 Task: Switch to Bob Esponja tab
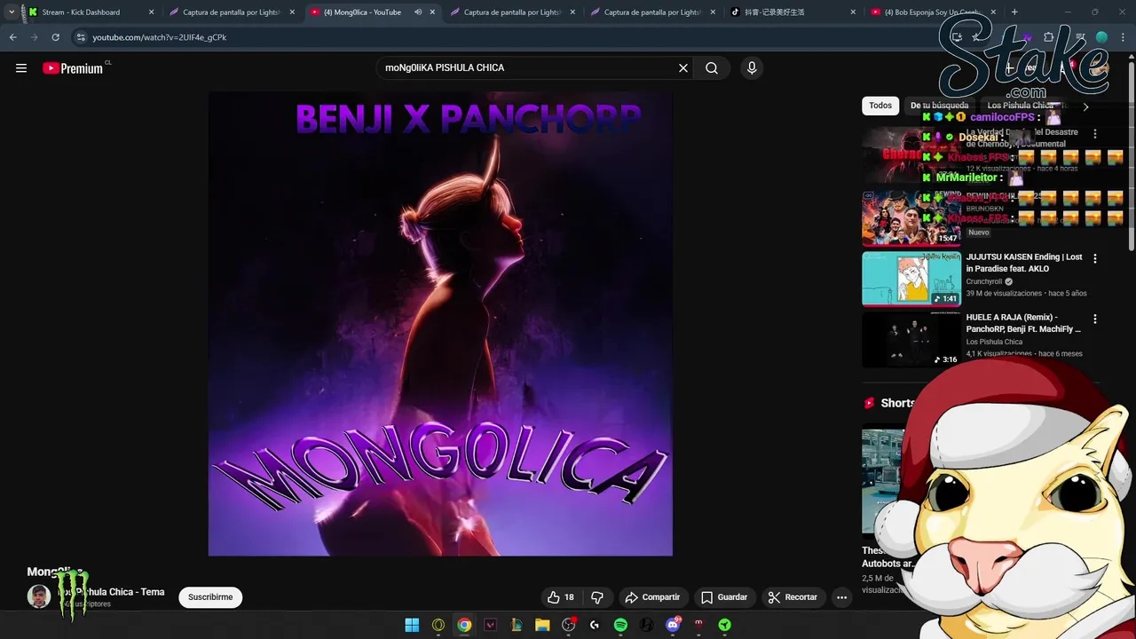click(930, 12)
